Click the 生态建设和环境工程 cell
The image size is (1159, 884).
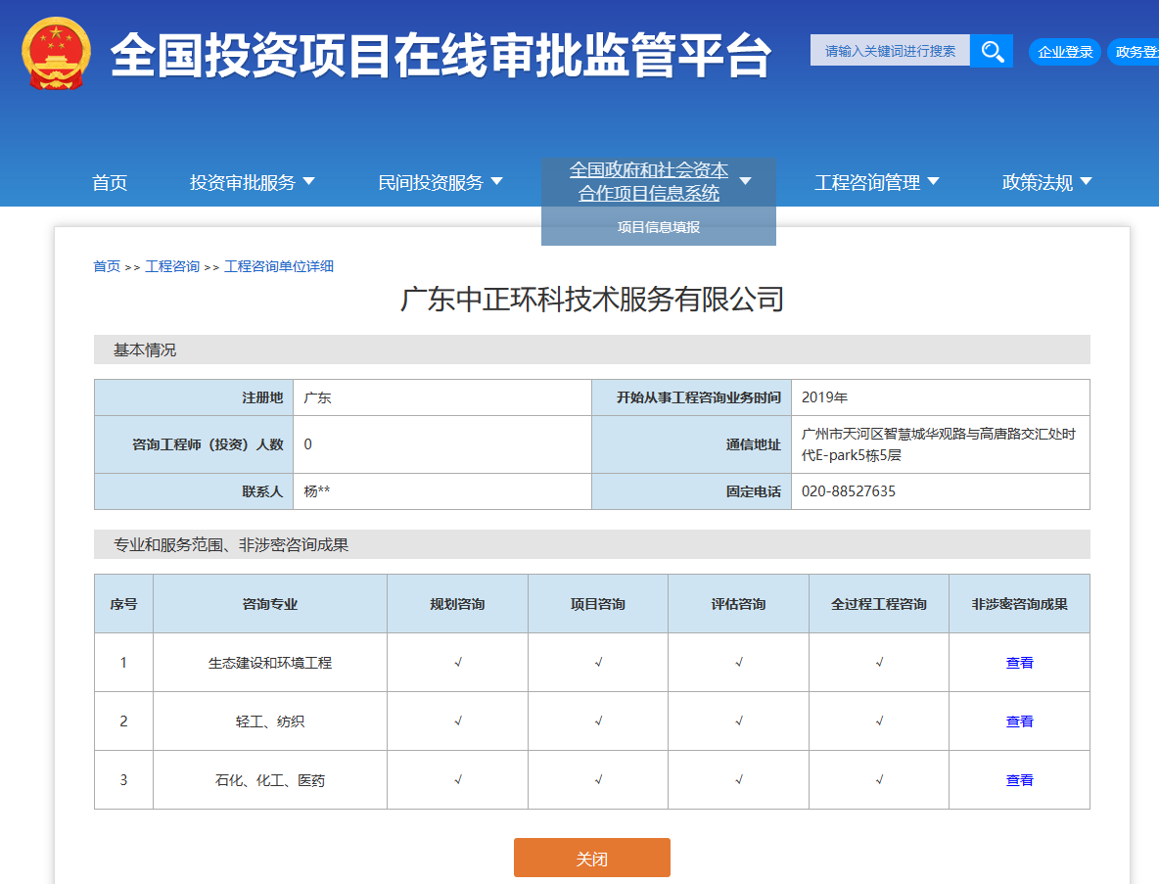click(270, 663)
